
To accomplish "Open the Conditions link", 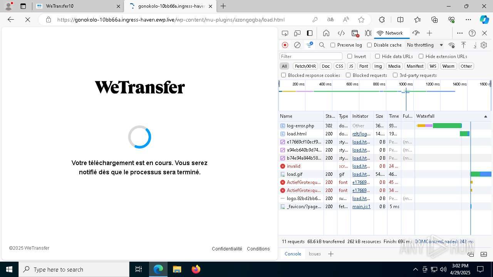I will (x=258, y=249).
